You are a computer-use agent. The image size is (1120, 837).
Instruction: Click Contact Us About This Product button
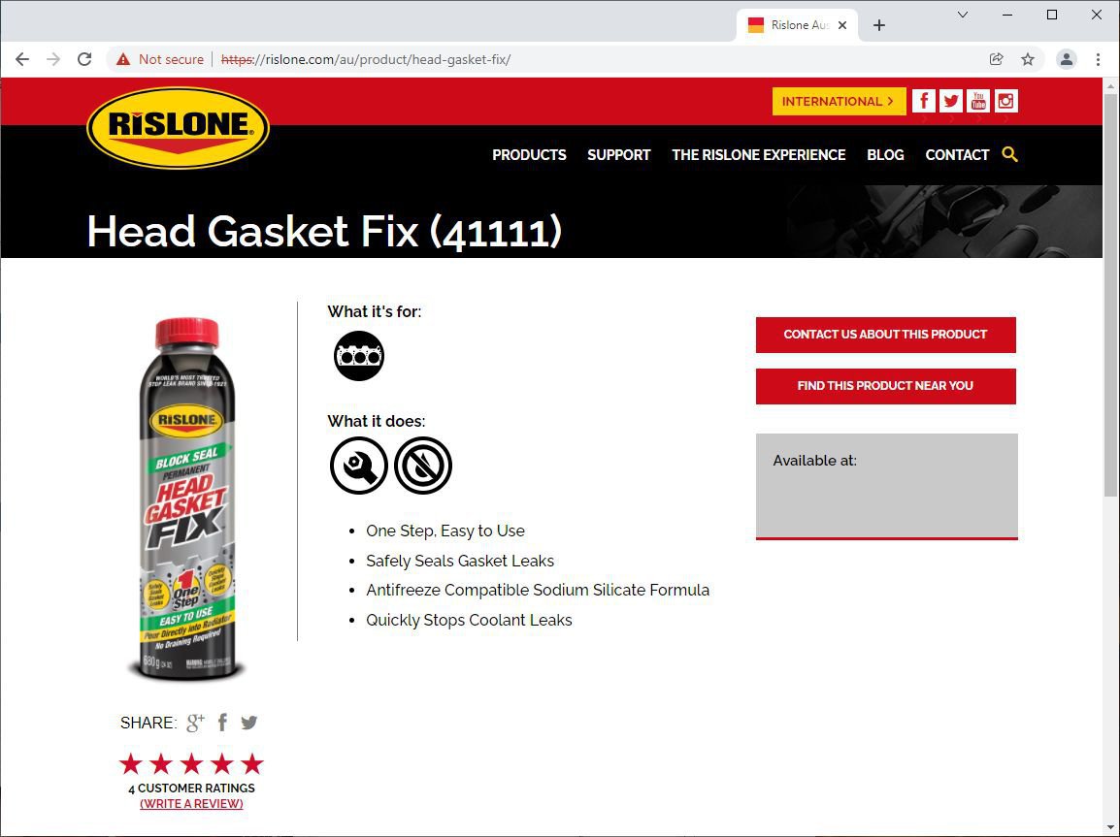coord(886,335)
